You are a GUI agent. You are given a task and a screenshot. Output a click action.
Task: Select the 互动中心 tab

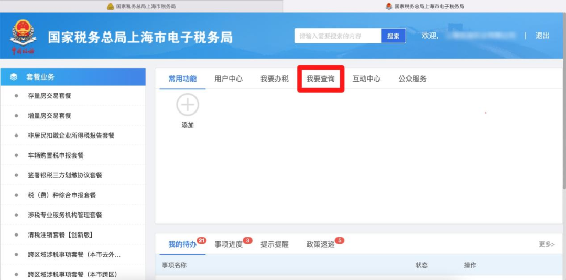pos(366,79)
